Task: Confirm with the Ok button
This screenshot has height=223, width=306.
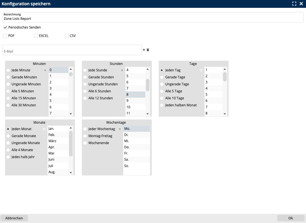Action: pyautogui.click(x=291, y=218)
